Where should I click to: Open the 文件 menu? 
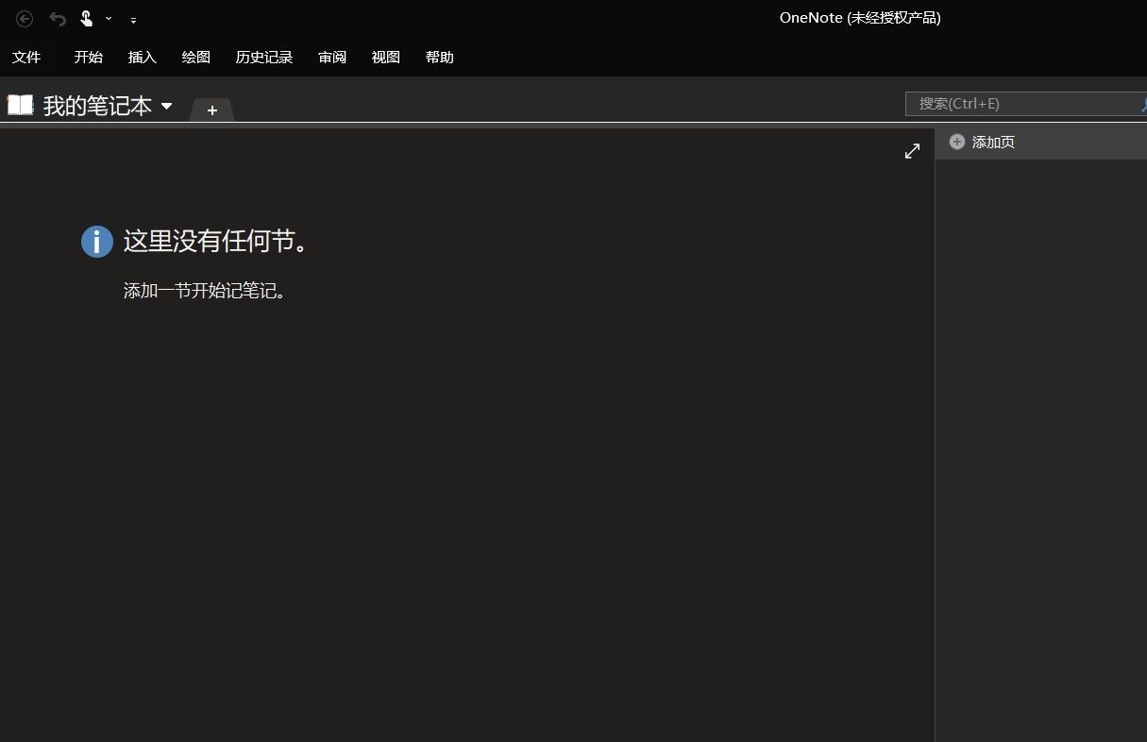pos(26,58)
